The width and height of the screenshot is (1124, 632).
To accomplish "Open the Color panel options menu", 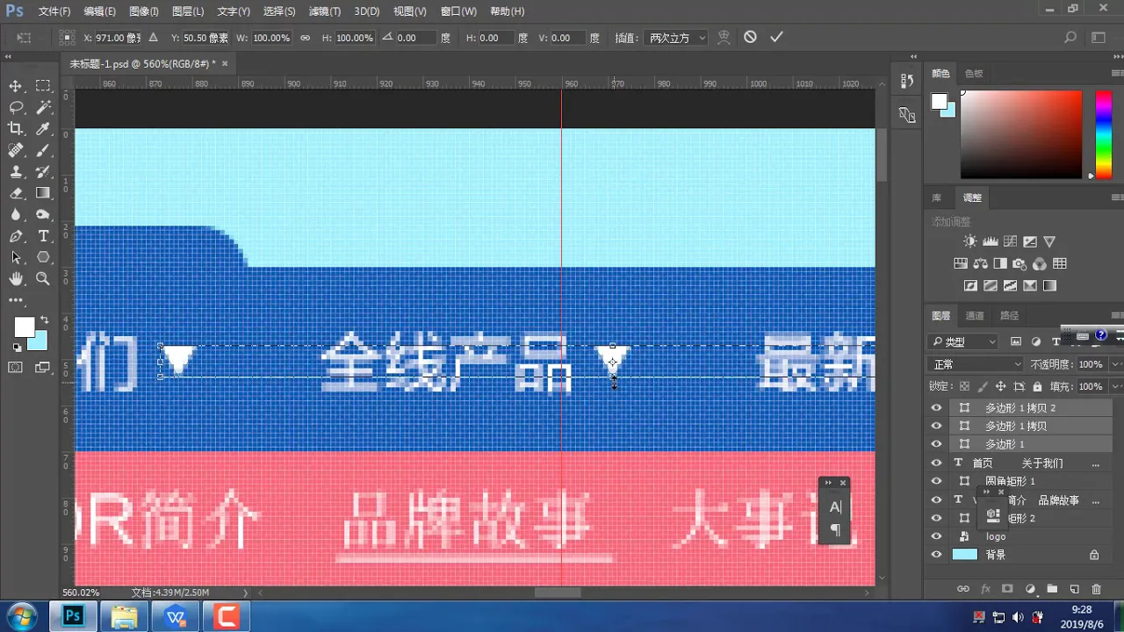I will pyautogui.click(x=1117, y=74).
